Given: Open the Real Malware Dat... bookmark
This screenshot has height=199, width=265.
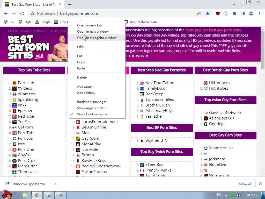Looking at the screenshot, I should [142, 22].
